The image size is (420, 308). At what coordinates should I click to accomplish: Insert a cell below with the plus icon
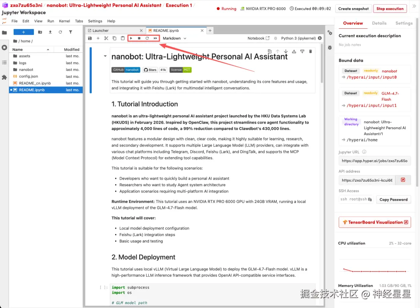coord(98,38)
